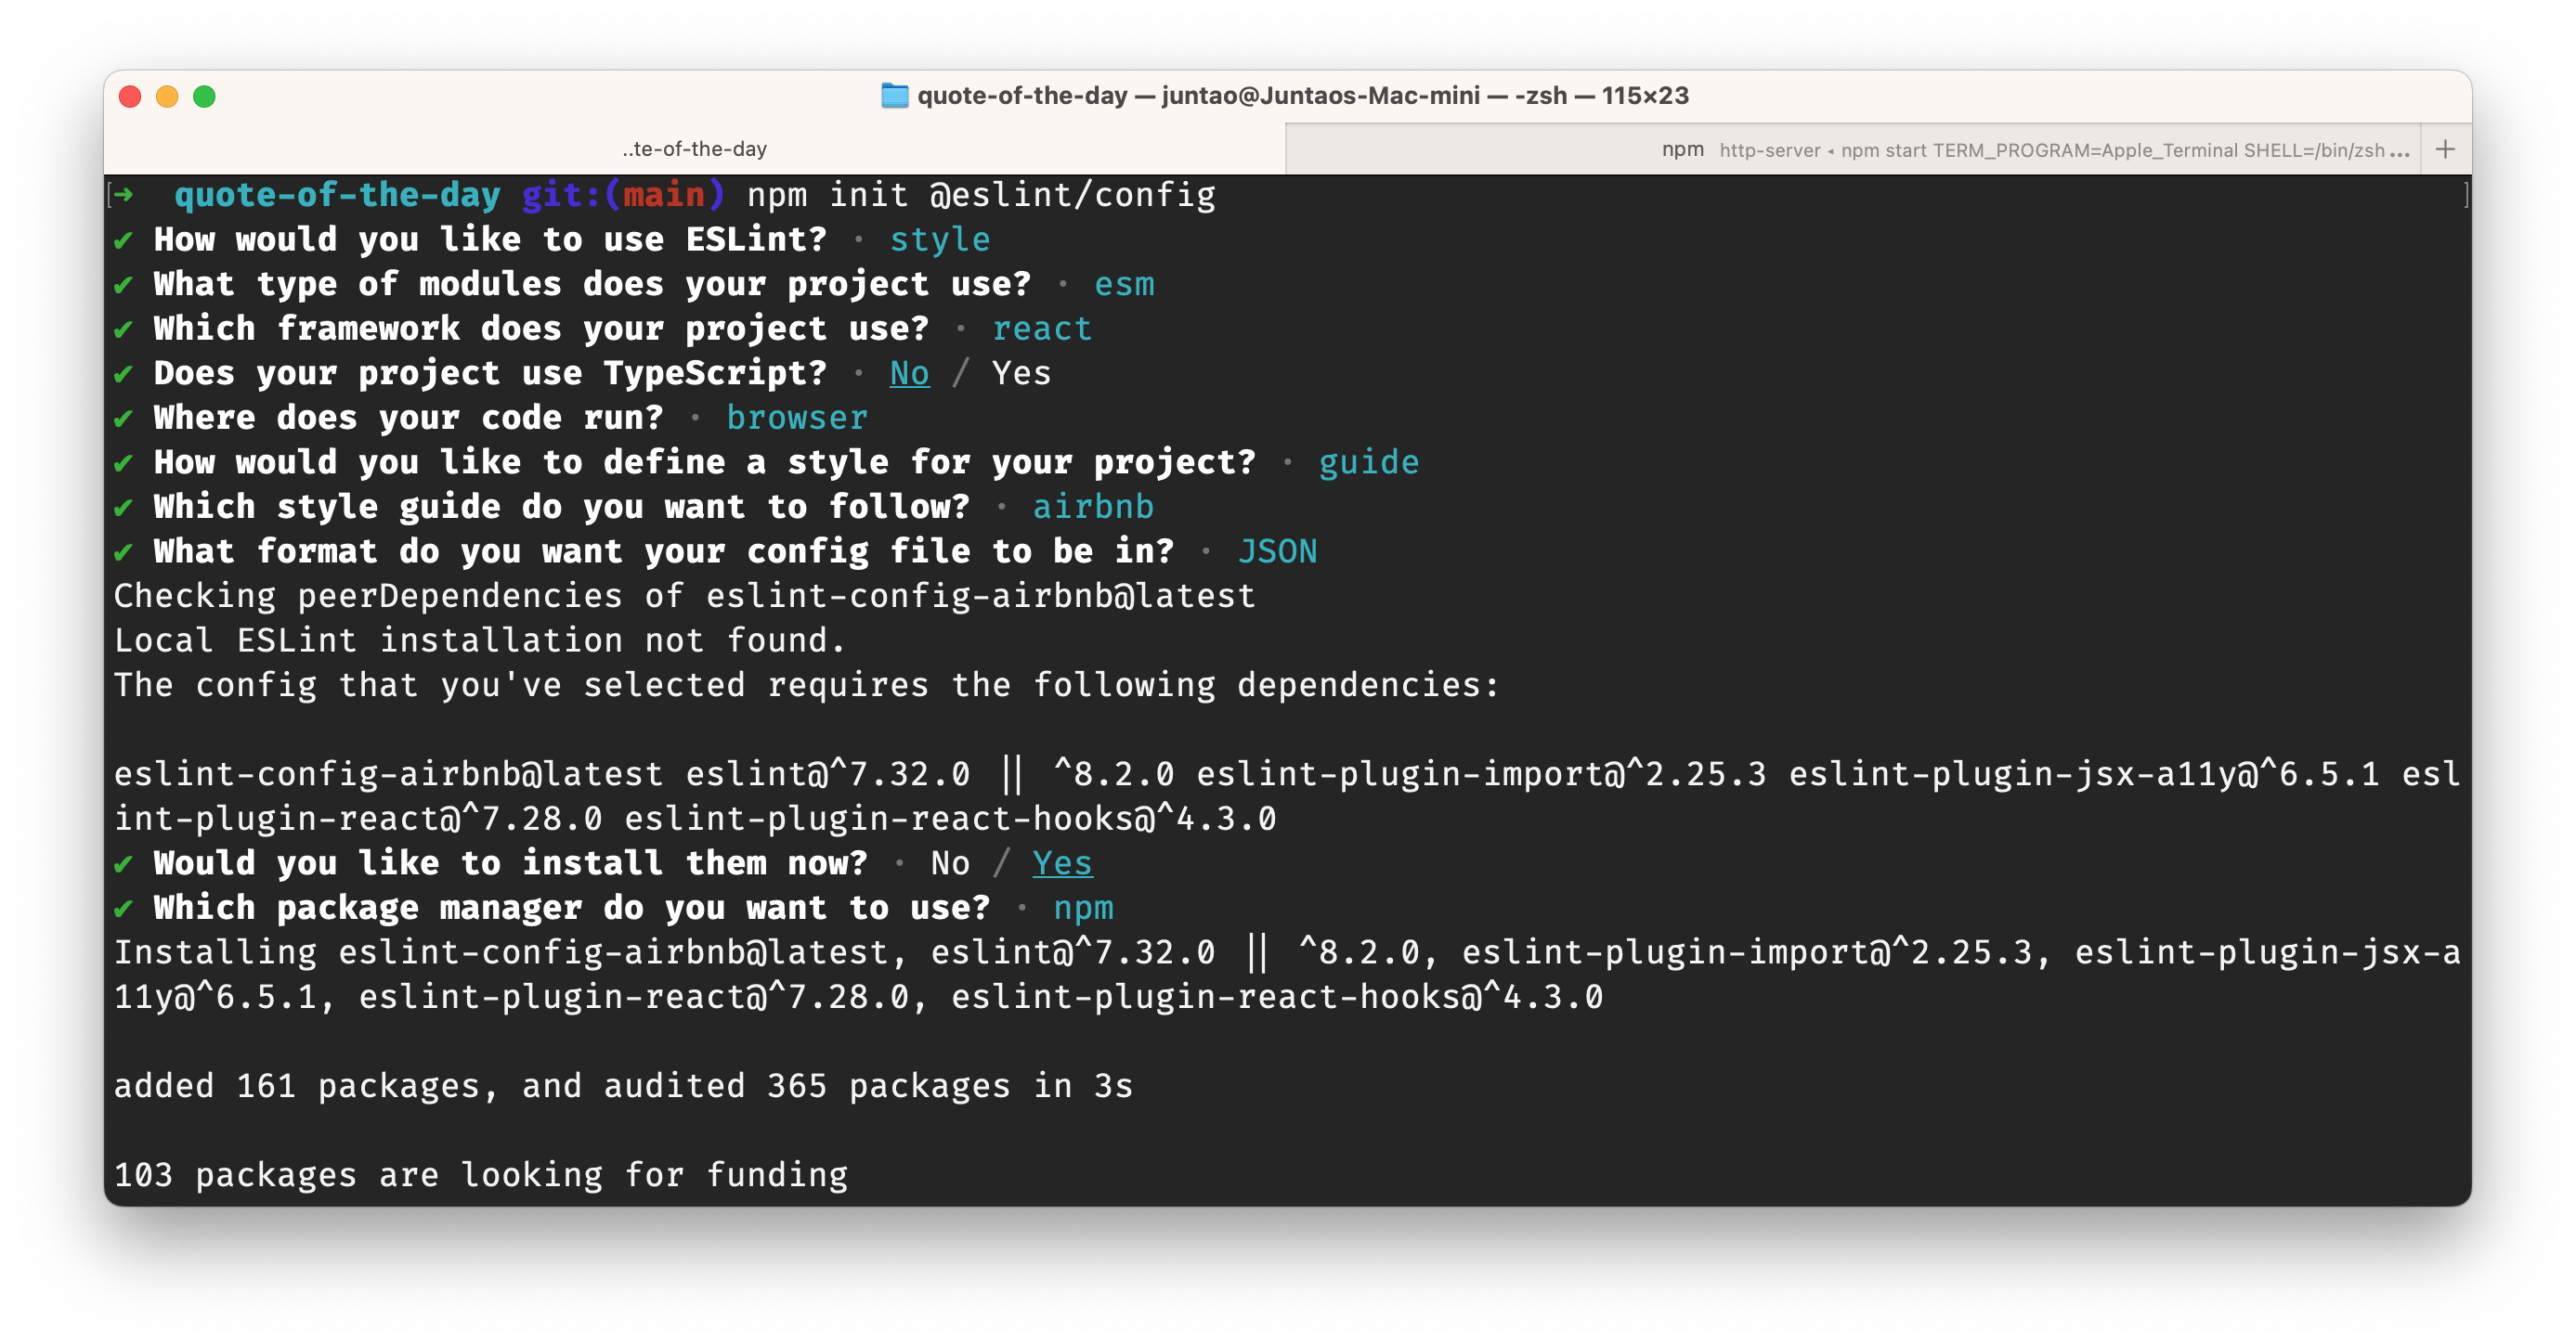Open a new terminal tab with the plus icon
Screen dimensions: 2576x1344
pyautogui.click(x=2445, y=148)
